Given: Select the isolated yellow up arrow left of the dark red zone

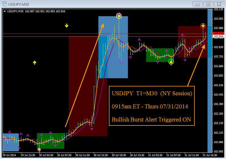Looking at the screenshot, I should [x=35, y=63].
